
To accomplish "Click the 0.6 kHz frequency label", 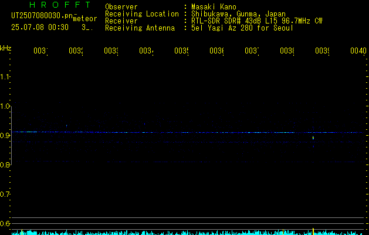I will 5,223.
